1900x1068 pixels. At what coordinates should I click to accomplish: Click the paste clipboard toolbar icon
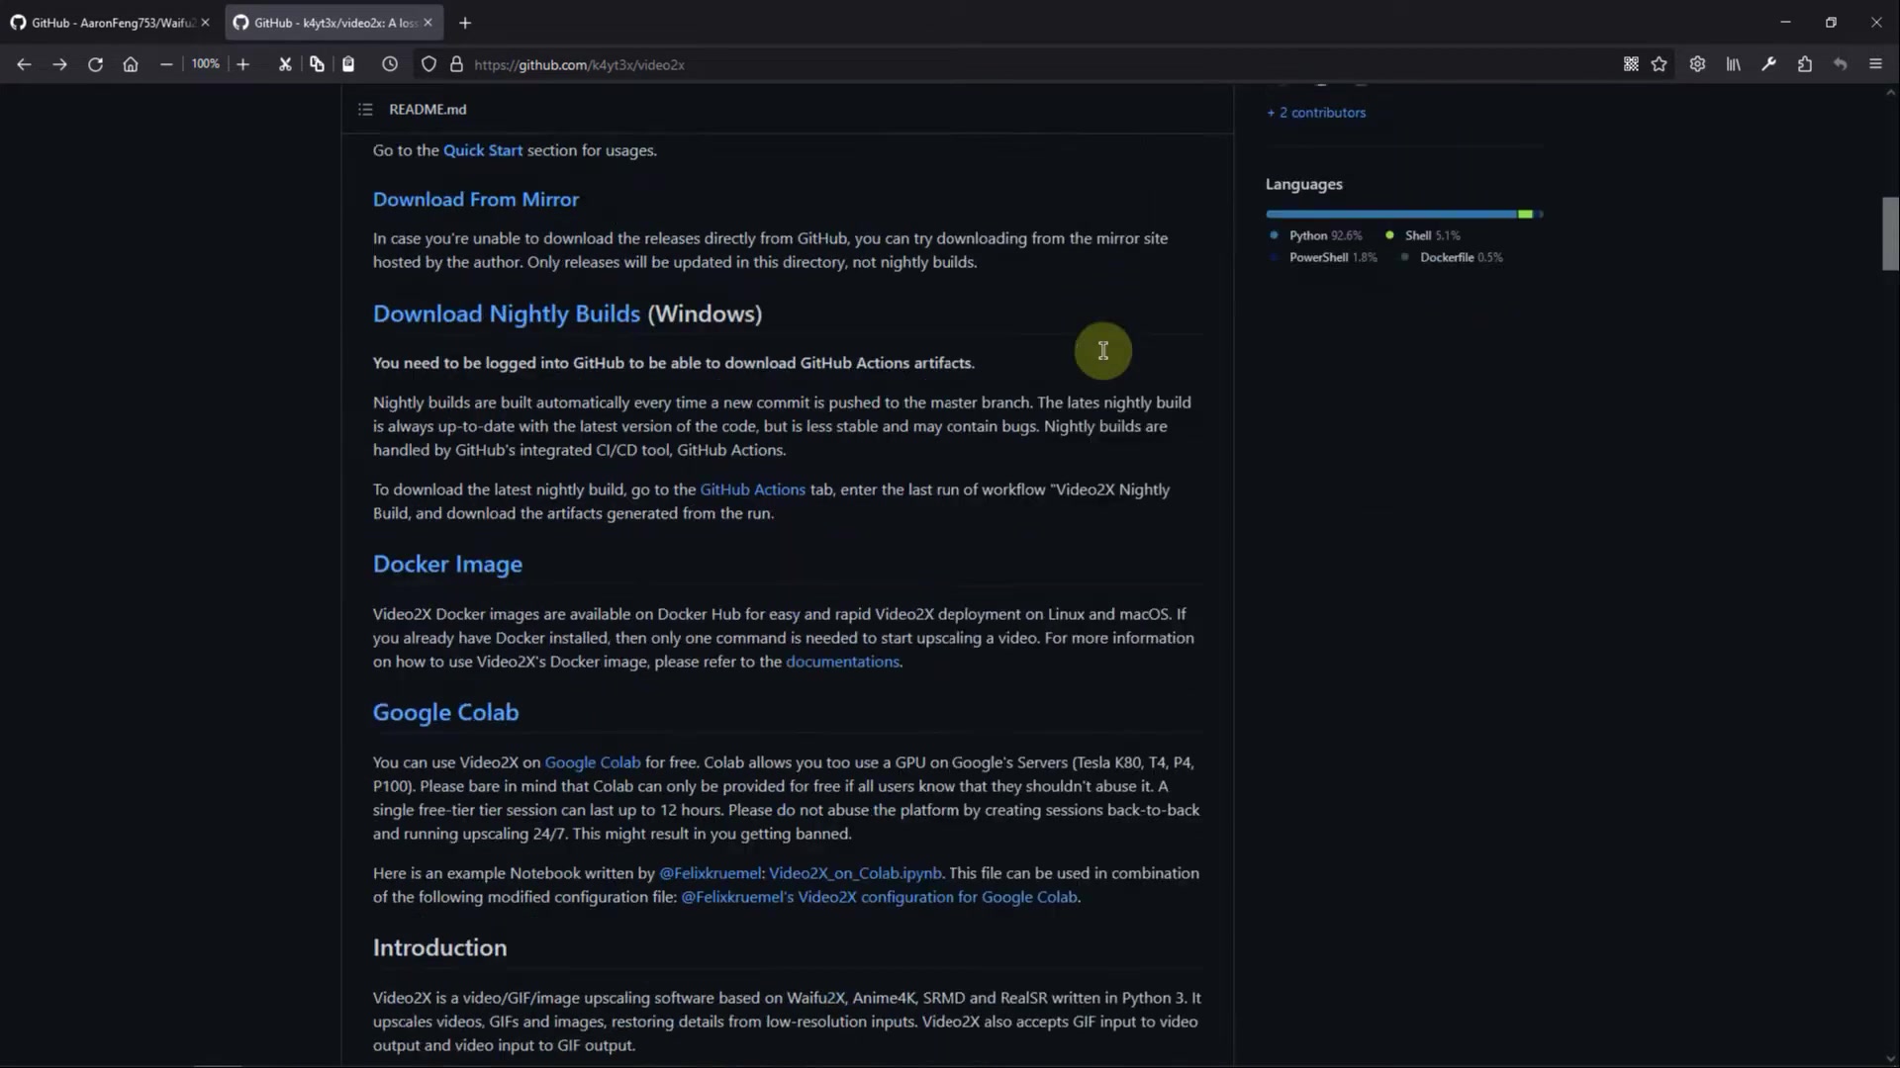(x=348, y=64)
